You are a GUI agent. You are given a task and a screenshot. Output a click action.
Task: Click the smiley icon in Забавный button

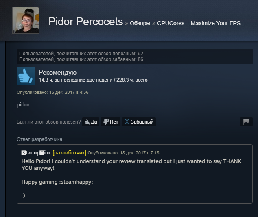click(127, 122)
